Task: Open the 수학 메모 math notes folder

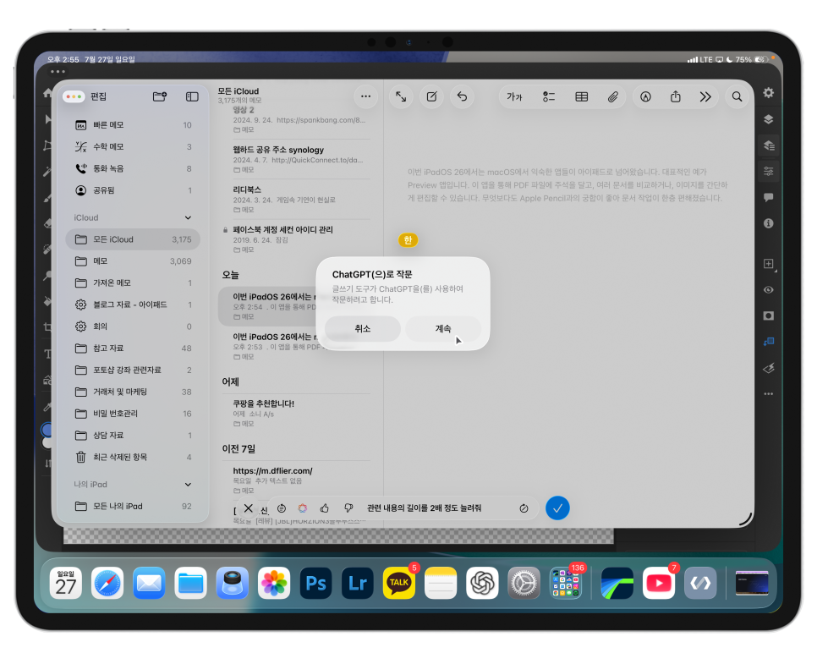Action: pos(133,147)
